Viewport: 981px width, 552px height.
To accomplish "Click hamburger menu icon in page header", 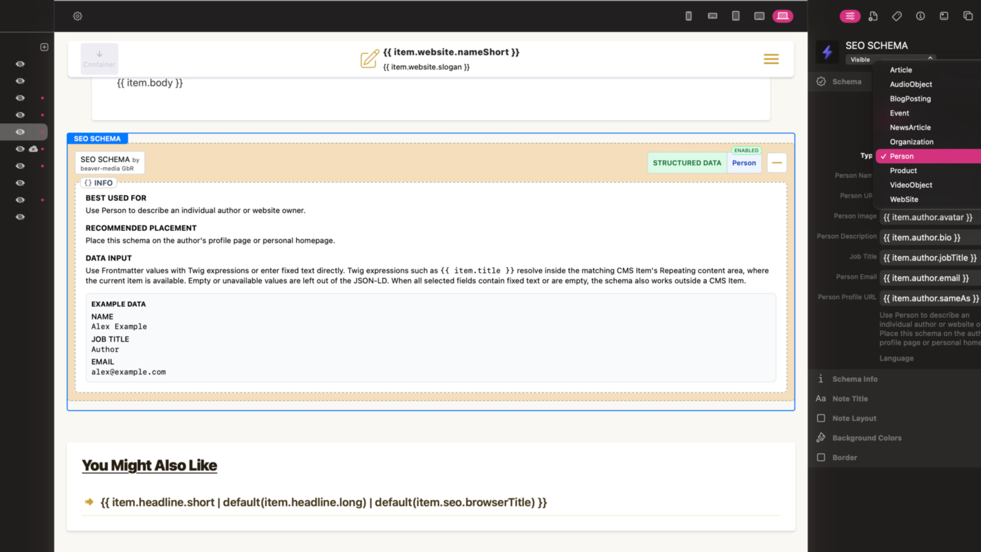I will (x=771, y=59).
